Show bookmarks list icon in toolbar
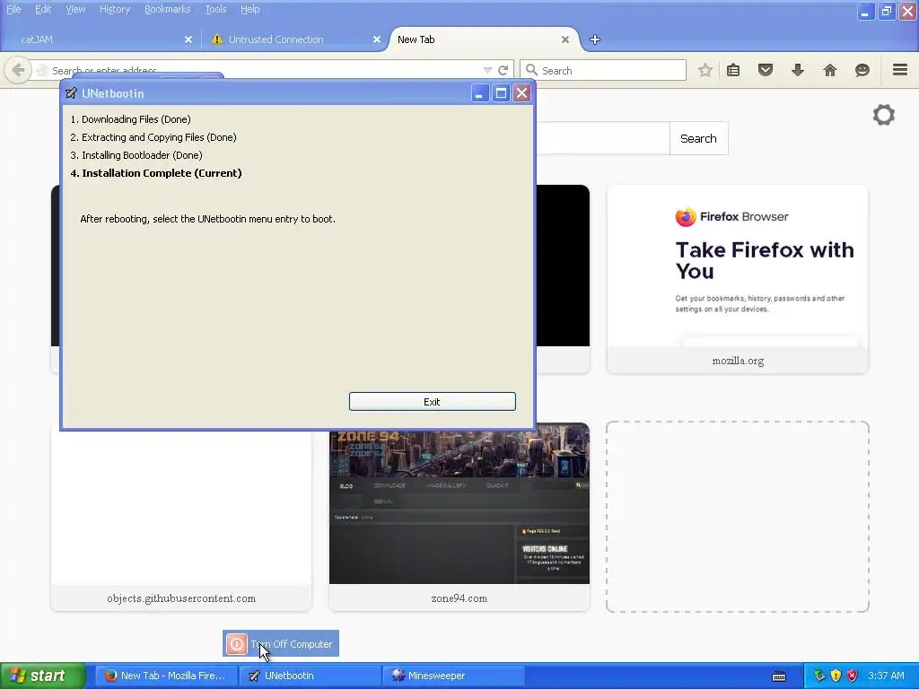This screenshot has width=919, height=689. [733, 70]
